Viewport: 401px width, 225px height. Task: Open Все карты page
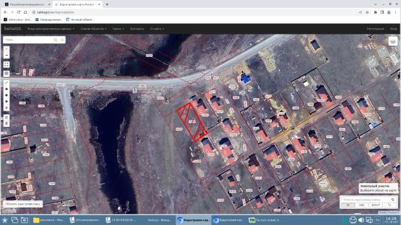point(137,29)
